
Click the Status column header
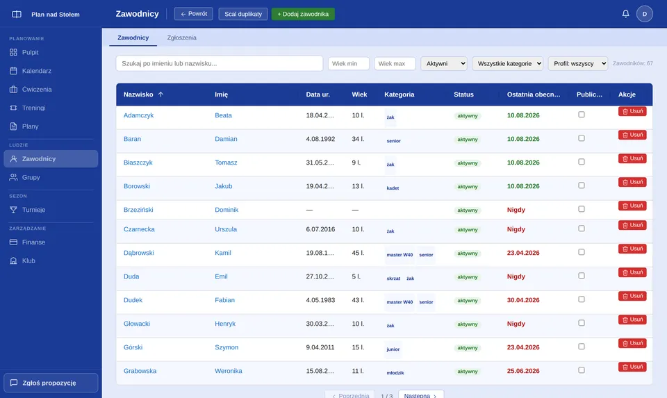(463, 94)
